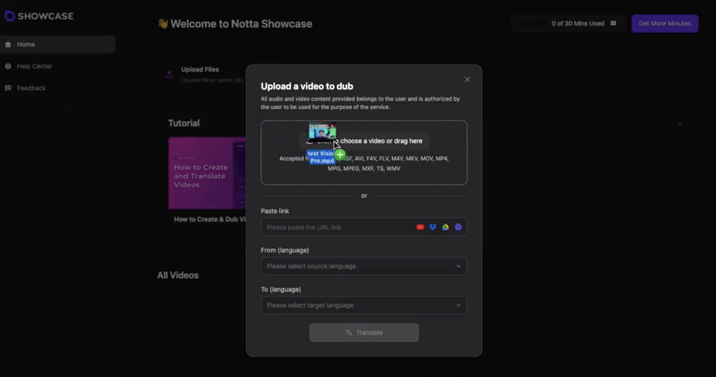The image size is (716, 377).
Task: Click the purple gear icon in link field
Action: click(458, 227)
